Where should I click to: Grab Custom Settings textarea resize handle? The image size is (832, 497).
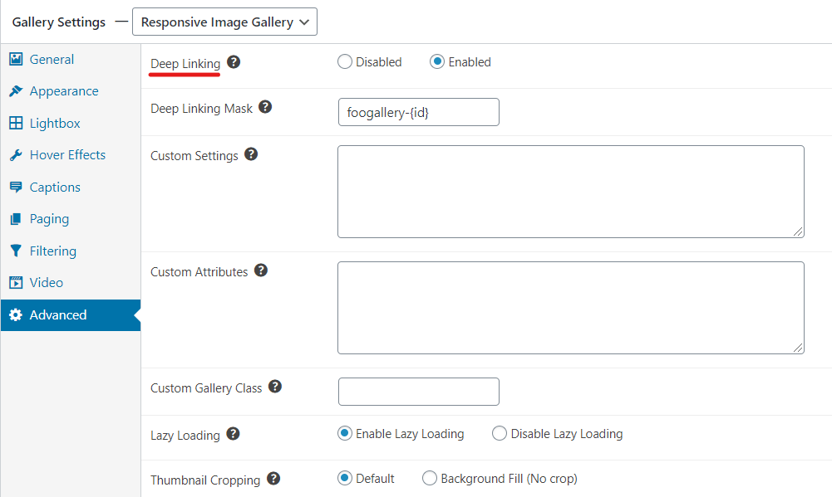pyautogui.click(x=798, y=231)
